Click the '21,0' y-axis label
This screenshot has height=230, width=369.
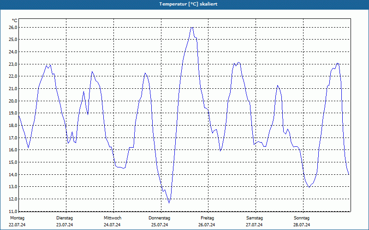tap(13, 88)
